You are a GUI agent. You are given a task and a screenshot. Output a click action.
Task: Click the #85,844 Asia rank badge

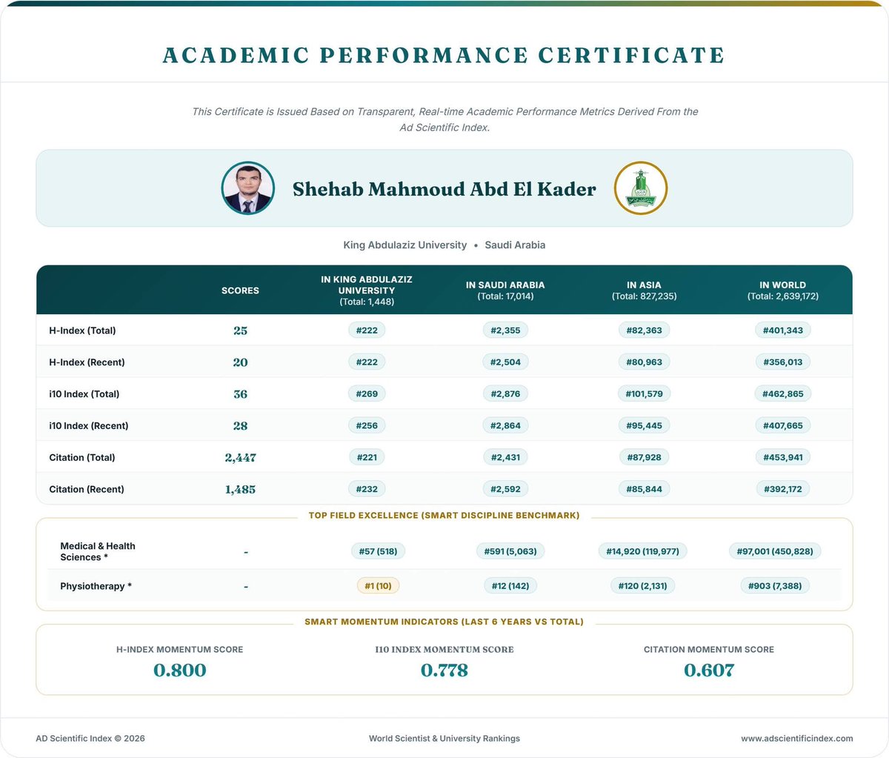tap(644, 490)
